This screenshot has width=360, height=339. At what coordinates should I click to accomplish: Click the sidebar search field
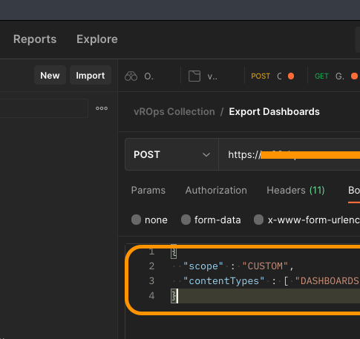[x=44, y=108]
